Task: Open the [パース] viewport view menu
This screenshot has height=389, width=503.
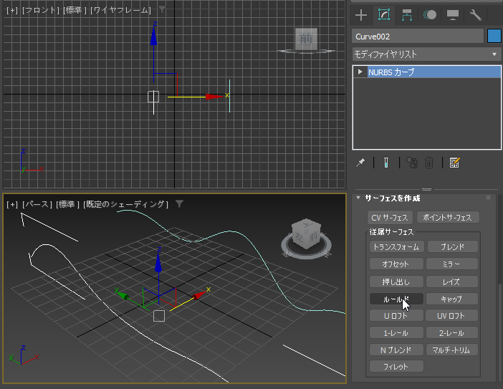Action: (x=37, y=204)
